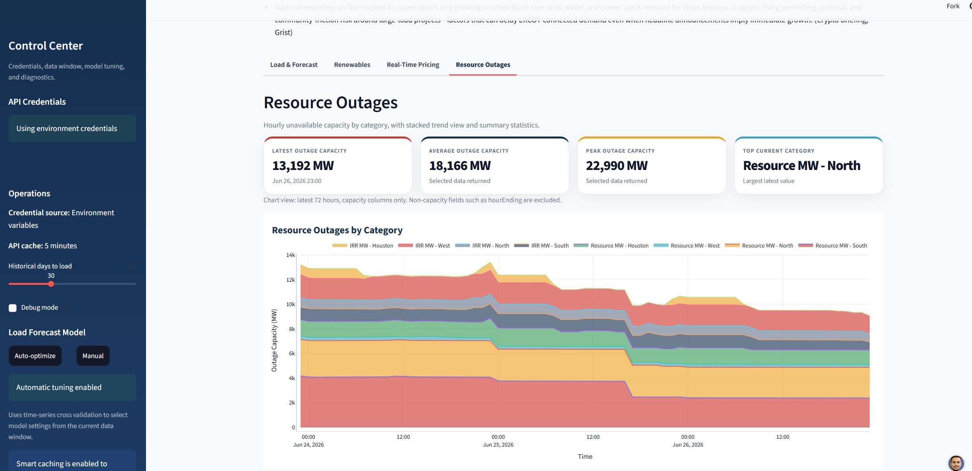Toggle IRR MW - West legend series
Image resolution: width=972 pixels, height=471 pixels.
pos(424,246)
